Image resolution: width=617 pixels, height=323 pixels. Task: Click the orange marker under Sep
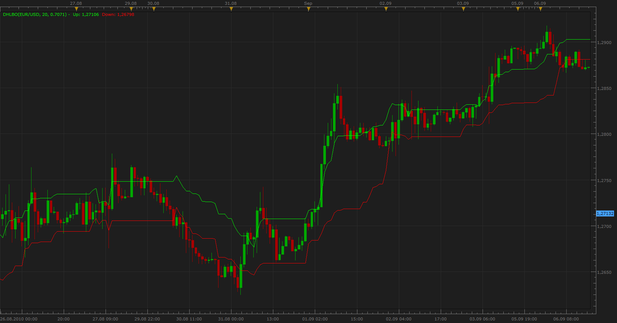coord(308,9)
